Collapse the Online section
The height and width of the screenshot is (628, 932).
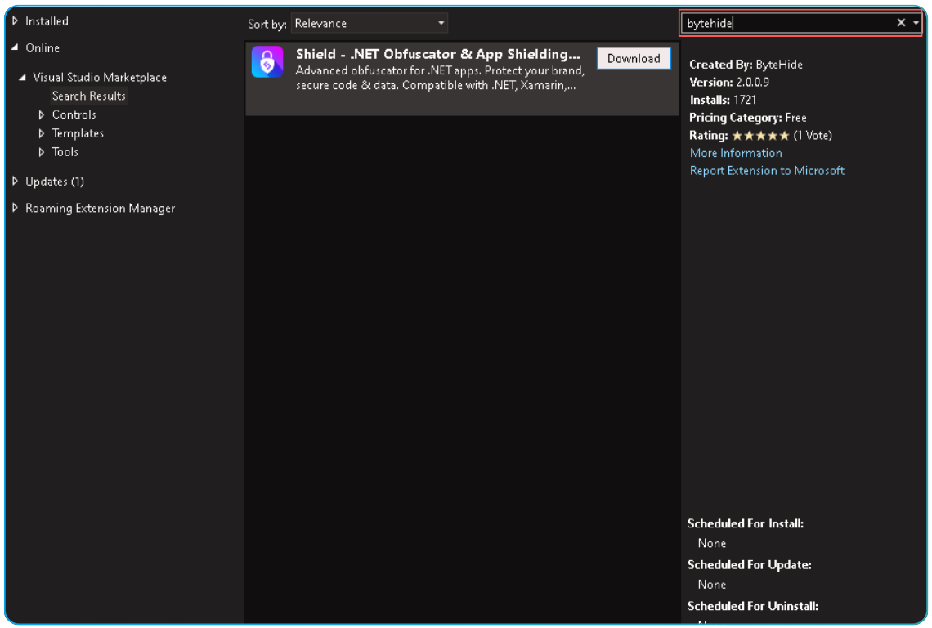coord(14,47)
